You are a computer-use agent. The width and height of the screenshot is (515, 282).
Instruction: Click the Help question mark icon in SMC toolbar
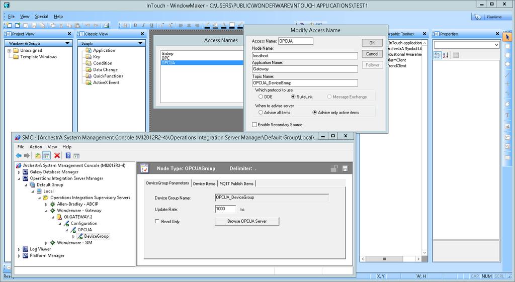point(68,156)
